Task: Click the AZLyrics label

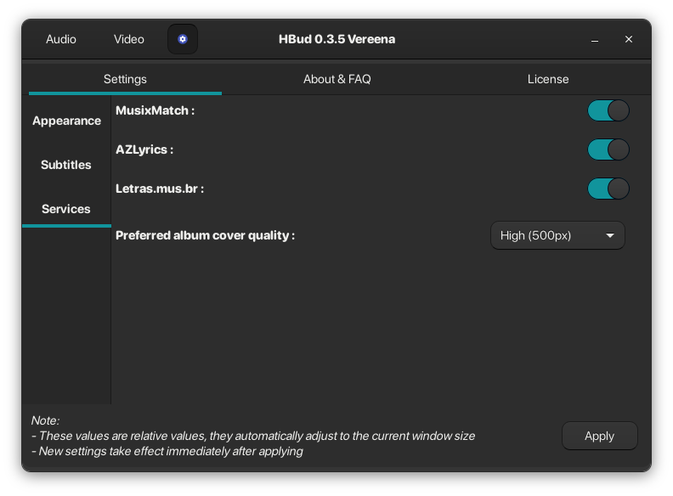Action: 144,149
